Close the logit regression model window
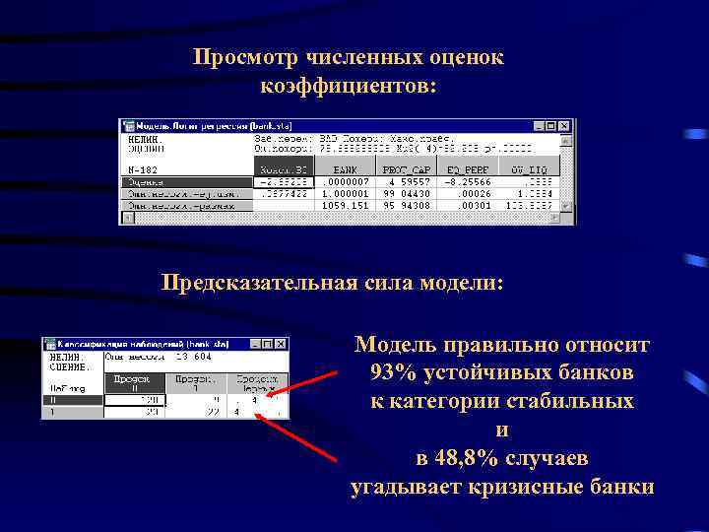Viewport: 709px width, 532px height. click(x=564, y=126)
